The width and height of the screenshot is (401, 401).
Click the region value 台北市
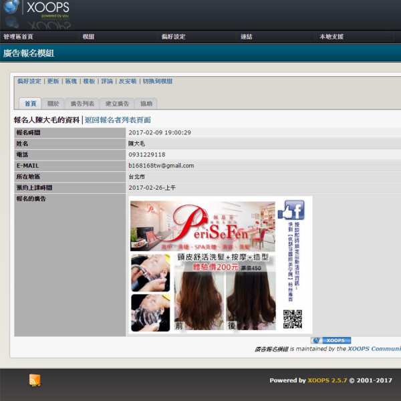tap(136, 176)
